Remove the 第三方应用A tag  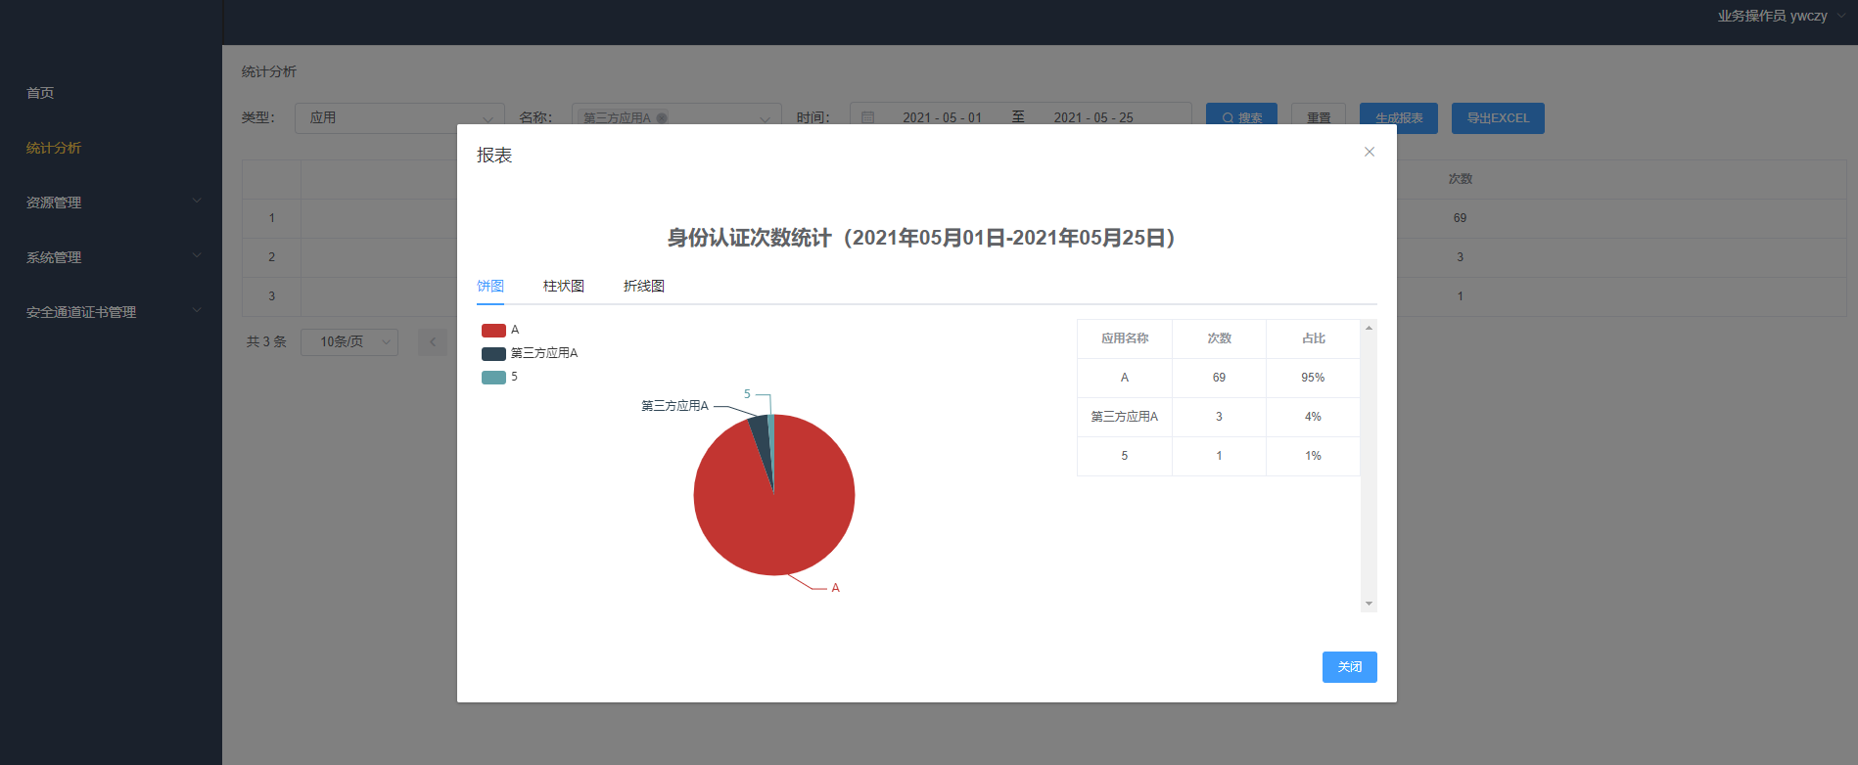pos(662,118)
